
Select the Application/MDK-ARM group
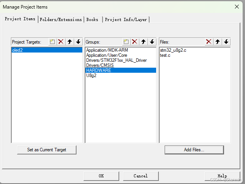click(121, 50)
